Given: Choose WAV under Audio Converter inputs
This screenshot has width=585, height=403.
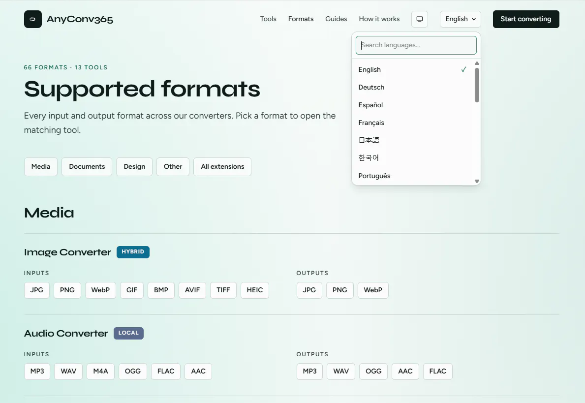Looking at the screenshot, I should [x=68, y=372].
